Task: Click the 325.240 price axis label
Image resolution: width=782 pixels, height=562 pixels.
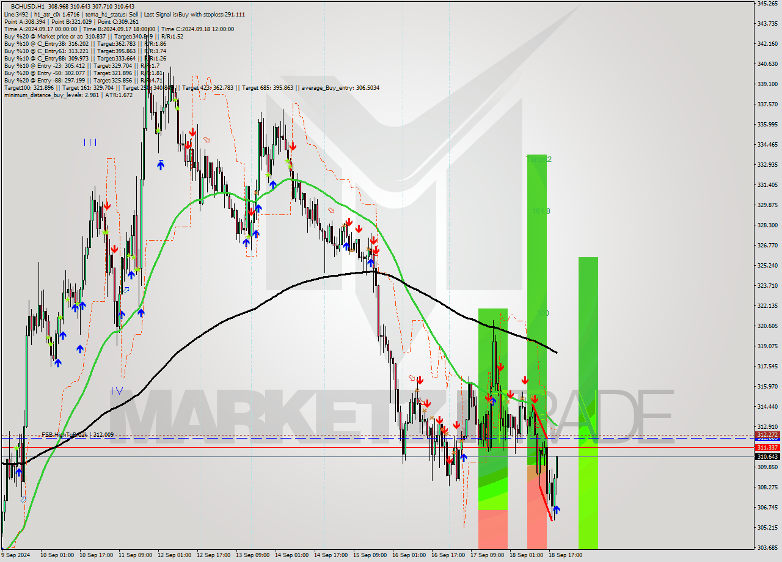Action: tap(767, 265)
